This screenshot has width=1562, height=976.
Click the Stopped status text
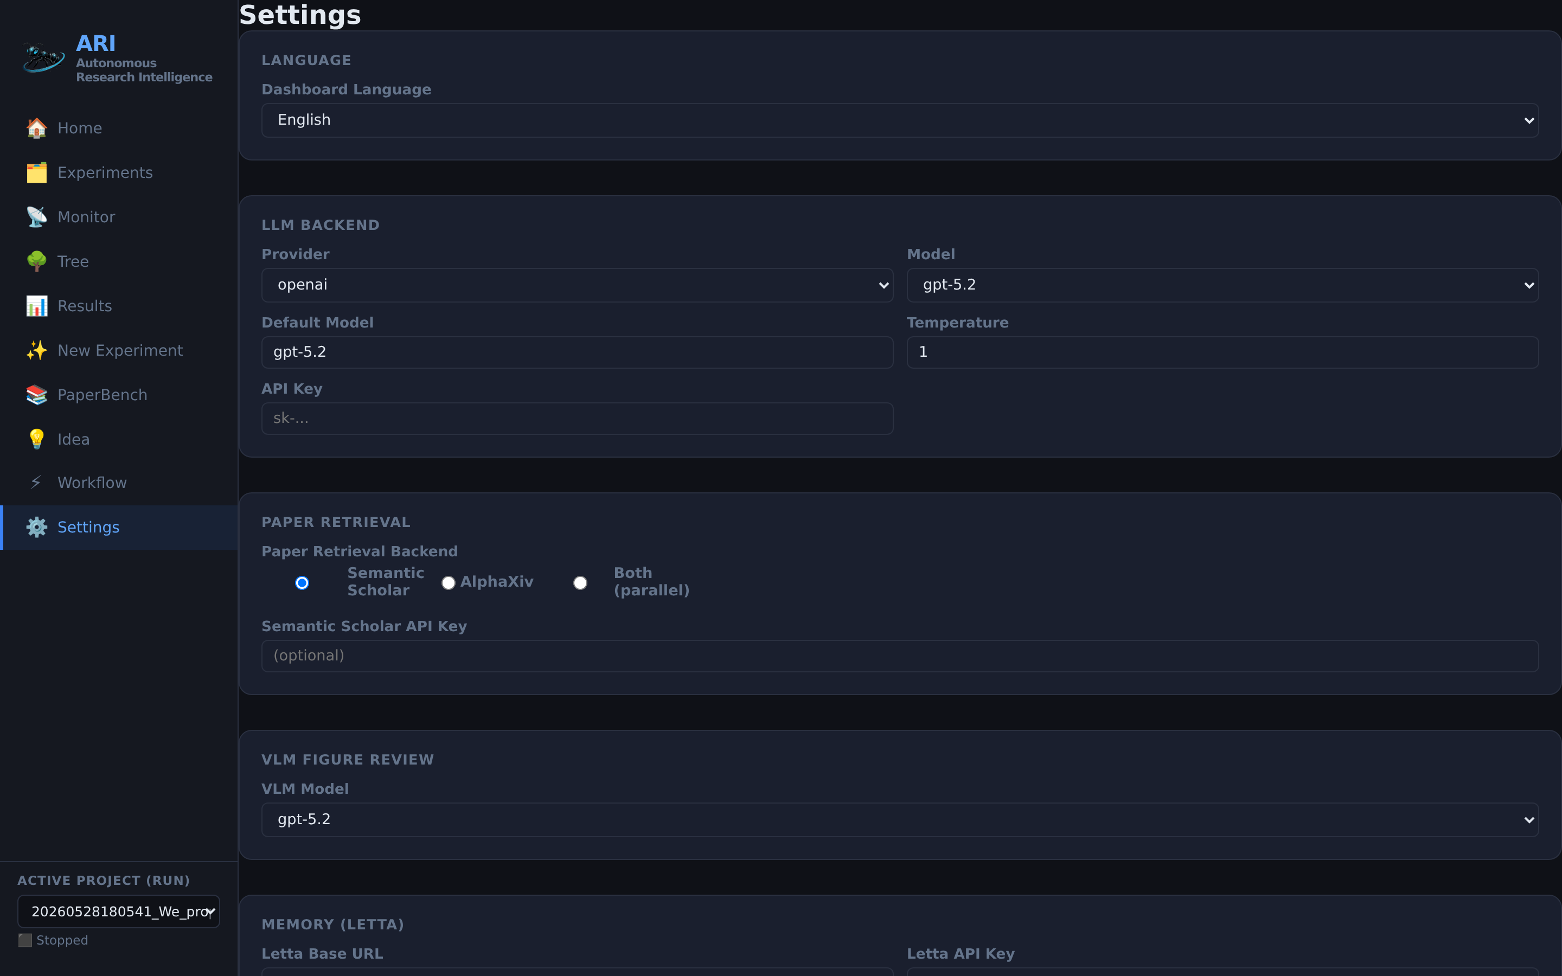point(62,941)
